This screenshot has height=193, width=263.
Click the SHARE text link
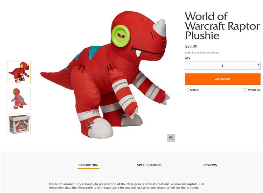[195, 90]
